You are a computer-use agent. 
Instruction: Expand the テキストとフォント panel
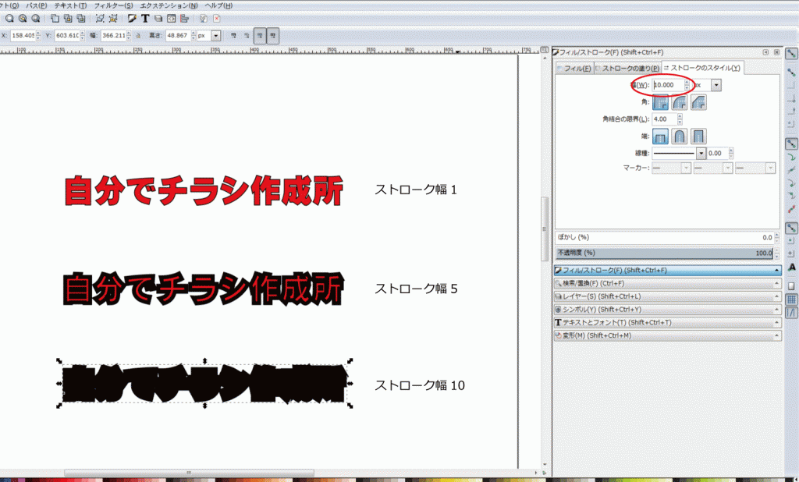[666, 322]
